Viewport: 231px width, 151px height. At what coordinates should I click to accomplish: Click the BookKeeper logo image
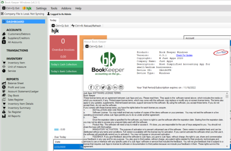coord(108,64)
